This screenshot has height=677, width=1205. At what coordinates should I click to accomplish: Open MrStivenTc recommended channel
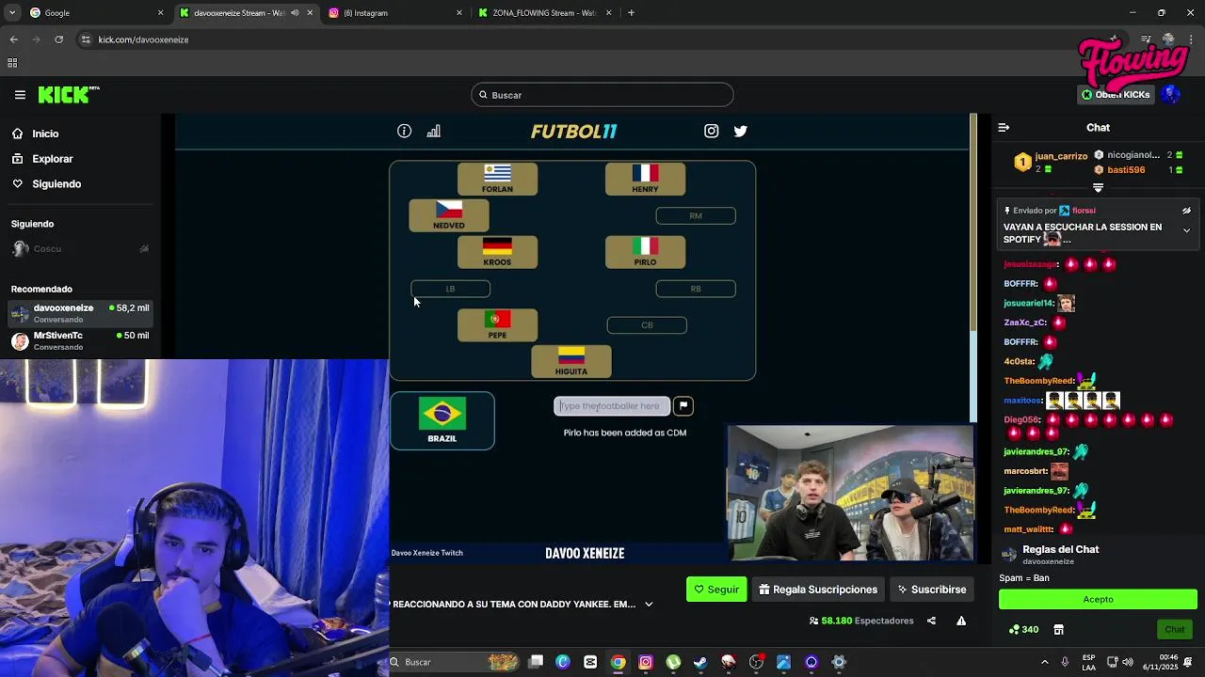(80, 340)
